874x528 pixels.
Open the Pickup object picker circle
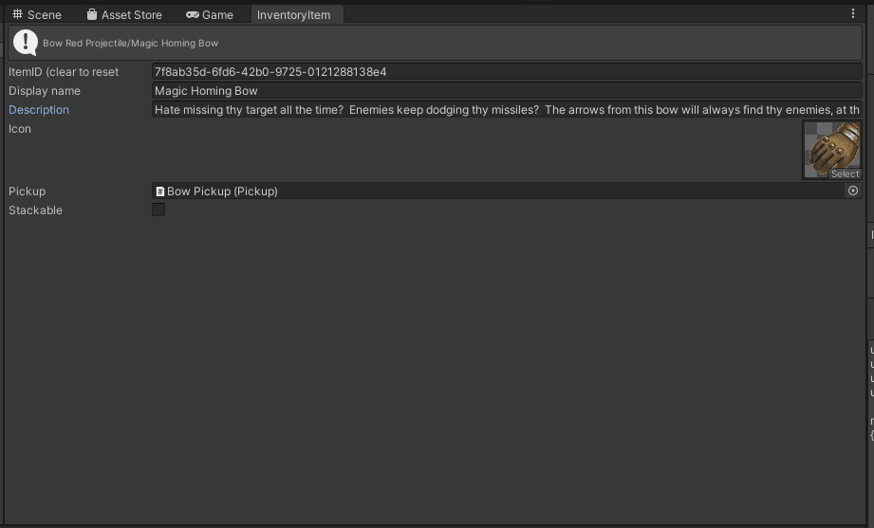852,191
